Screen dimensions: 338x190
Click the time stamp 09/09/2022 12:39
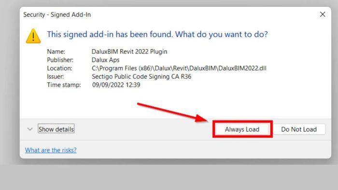(116, 85)
